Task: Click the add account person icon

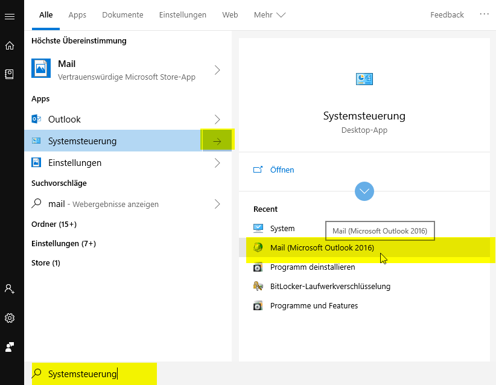Action: tap(10, 289)
